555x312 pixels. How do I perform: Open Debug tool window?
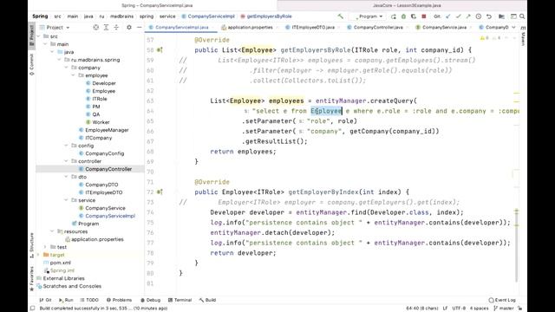coord(150,300)
